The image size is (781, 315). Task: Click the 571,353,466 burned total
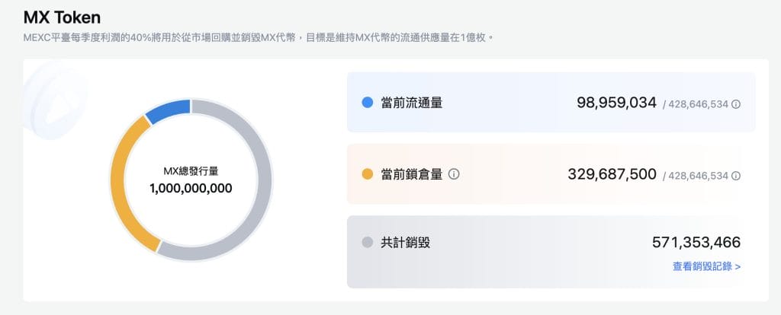click(696, 243)
